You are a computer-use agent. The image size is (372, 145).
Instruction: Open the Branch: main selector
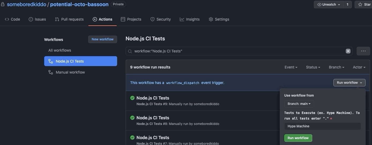click(299, 104)
